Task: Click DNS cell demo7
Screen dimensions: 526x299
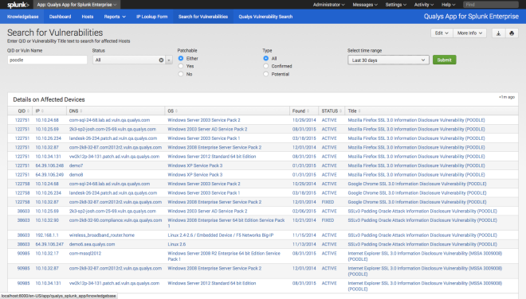Action: click(76, 165)
